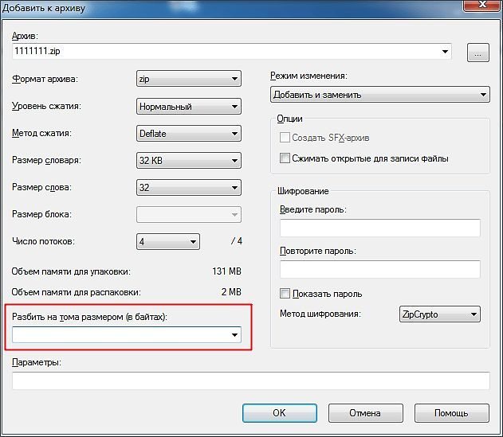Open the Размер слова dropdown
This screenshot has width=503, height=437.
click(189, 187)
